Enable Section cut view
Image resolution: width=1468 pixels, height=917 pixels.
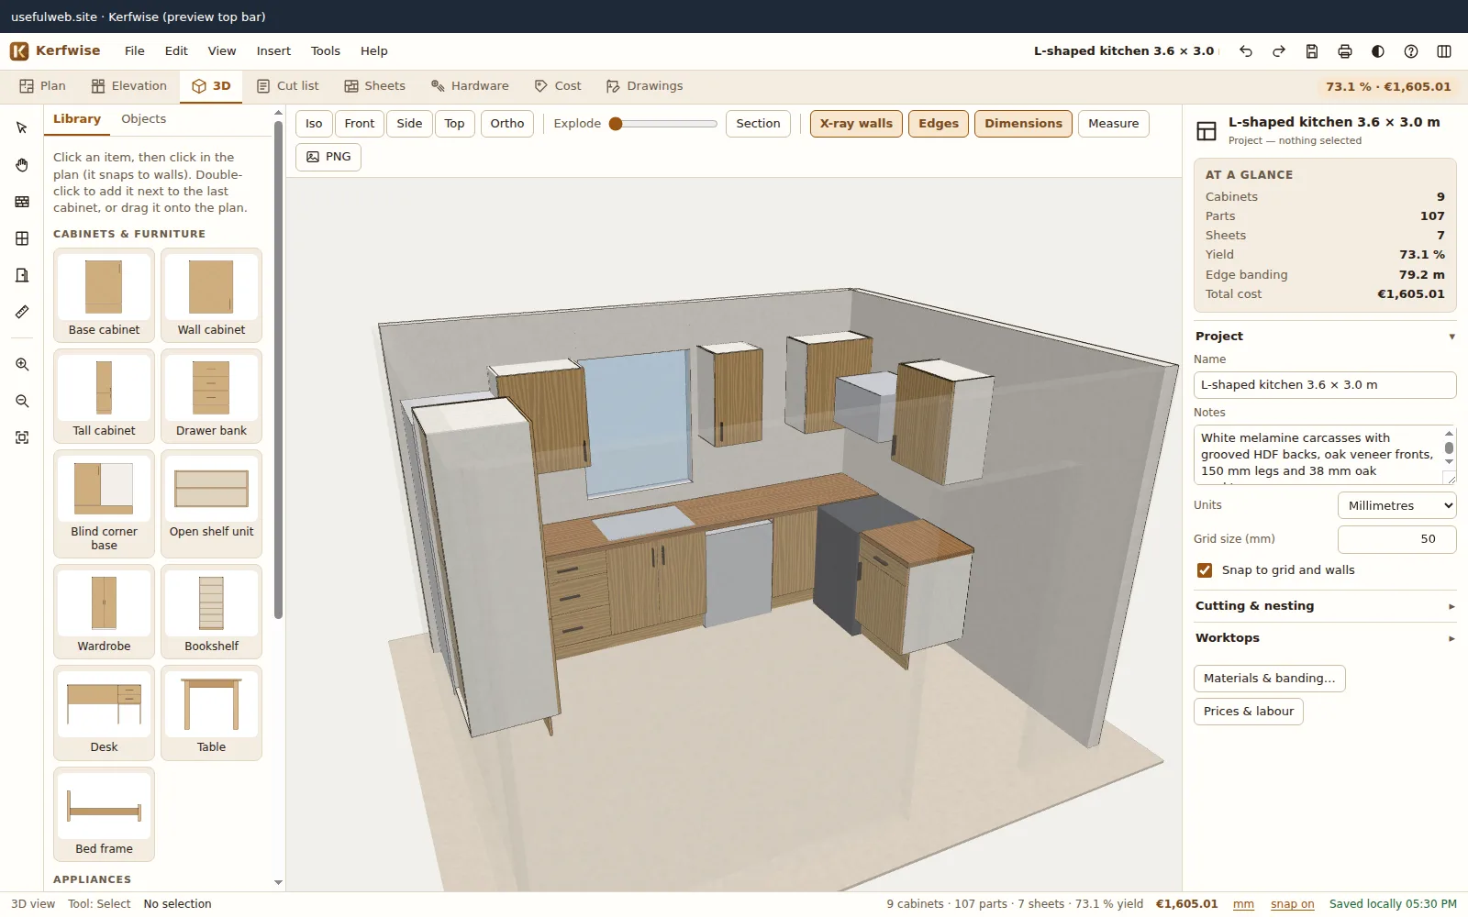[x=758, y=124]
